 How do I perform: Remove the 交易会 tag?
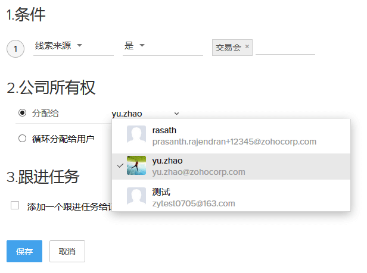coord(247,46)
